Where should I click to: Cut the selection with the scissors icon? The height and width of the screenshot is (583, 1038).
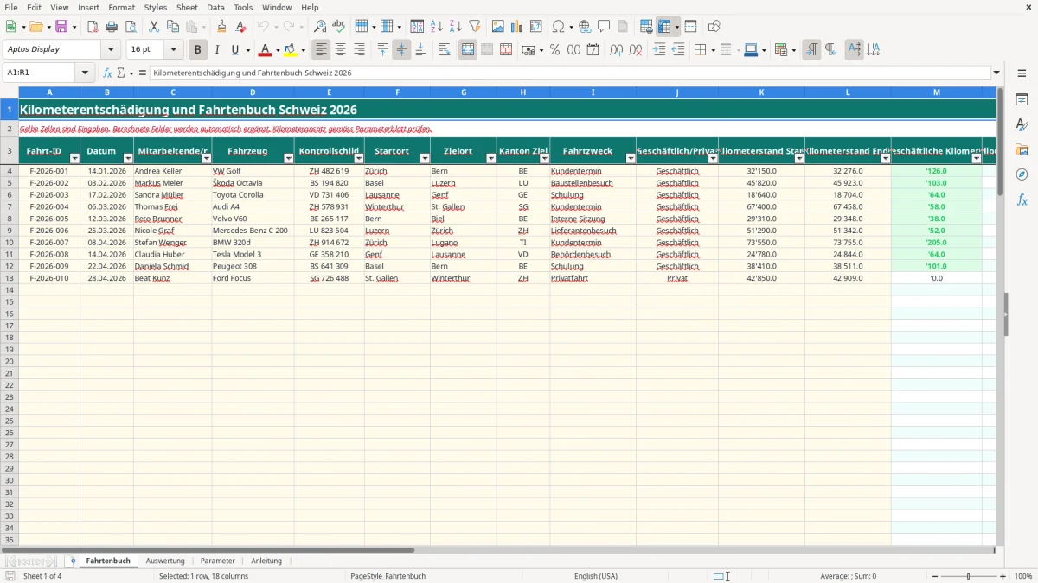(154, 27)
